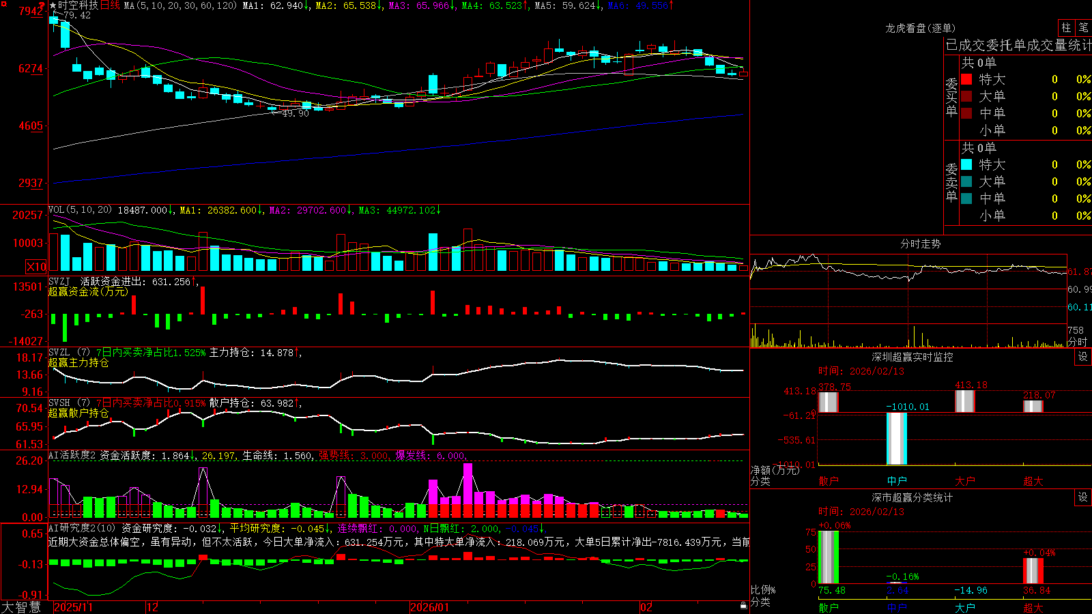Click the 大智慧 logo at bottom left

click(21, 607)
